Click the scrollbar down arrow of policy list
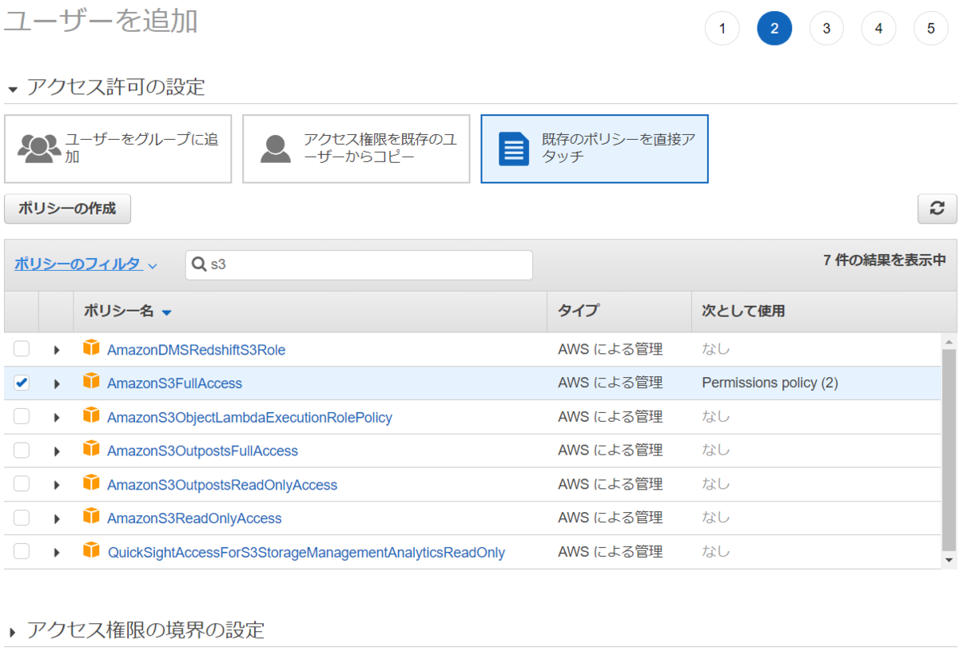This screenshot has height=667, width=959. pos(949,561)
